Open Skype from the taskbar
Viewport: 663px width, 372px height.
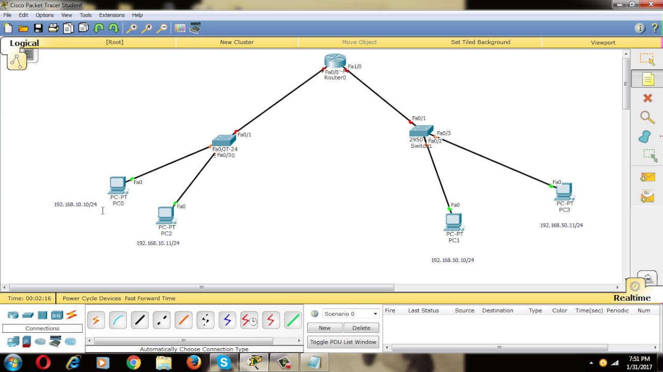click(x=224, y=363)
